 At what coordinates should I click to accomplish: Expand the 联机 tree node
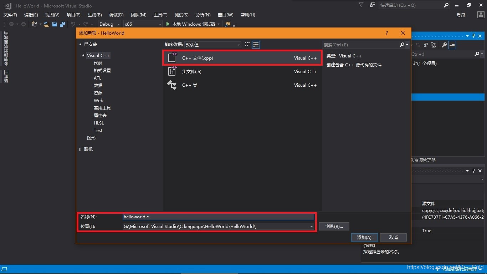80,149
